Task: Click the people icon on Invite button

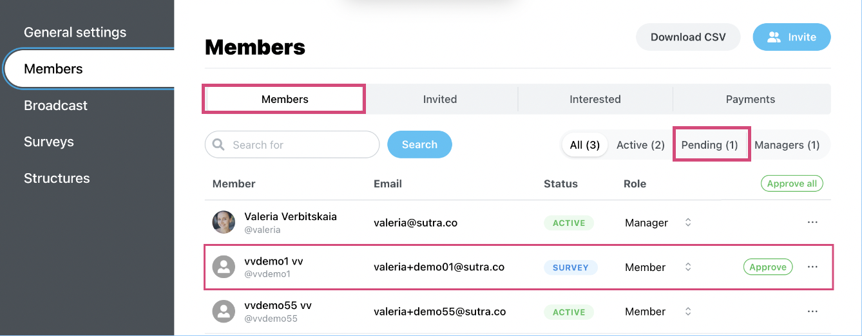Action: (x=774, y=37)
